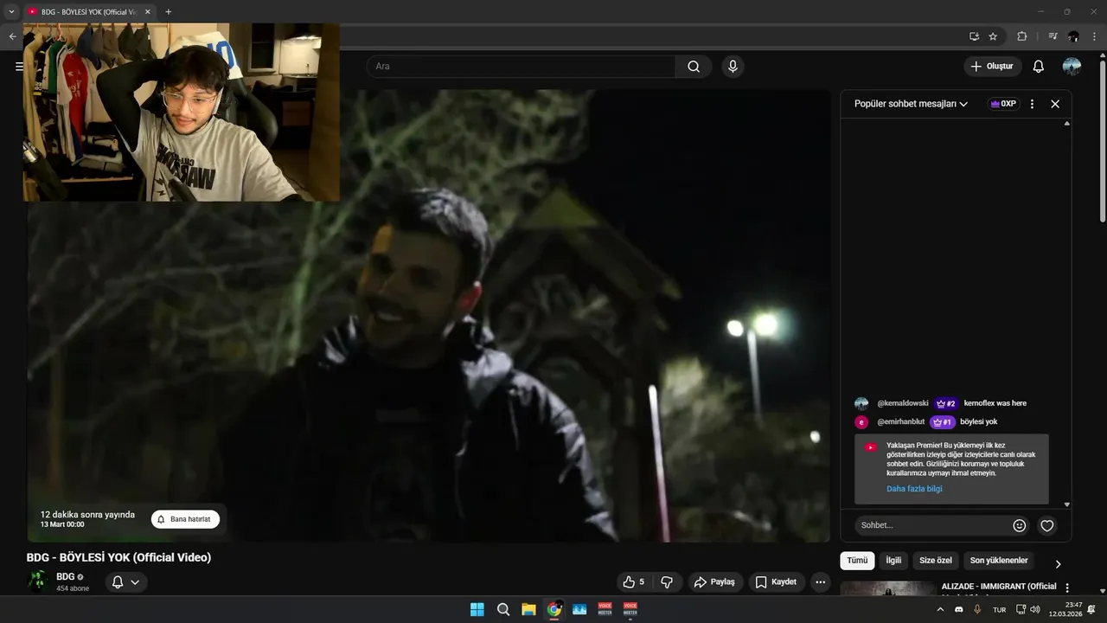The image size is (1107, 623).
Task: Open the chat options three-dot menu
Action: (1032, 104)
